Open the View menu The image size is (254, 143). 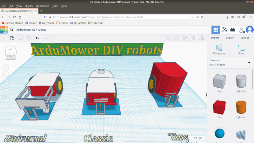pyautogui.click(x=19, y=6)
